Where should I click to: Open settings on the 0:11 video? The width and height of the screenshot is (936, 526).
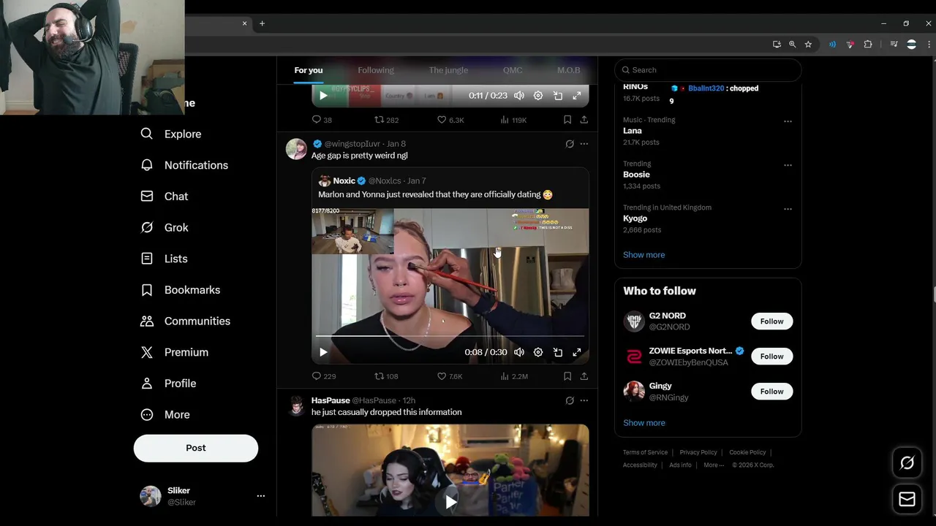click(538, 96)
